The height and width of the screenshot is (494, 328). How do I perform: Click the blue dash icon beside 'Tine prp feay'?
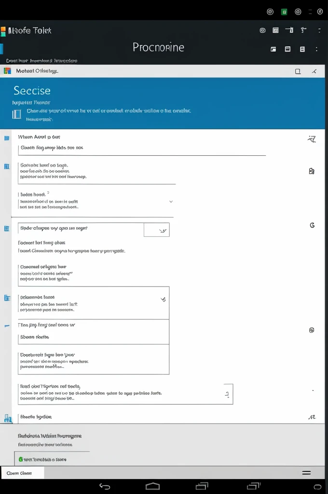click(x=7, y=326)
